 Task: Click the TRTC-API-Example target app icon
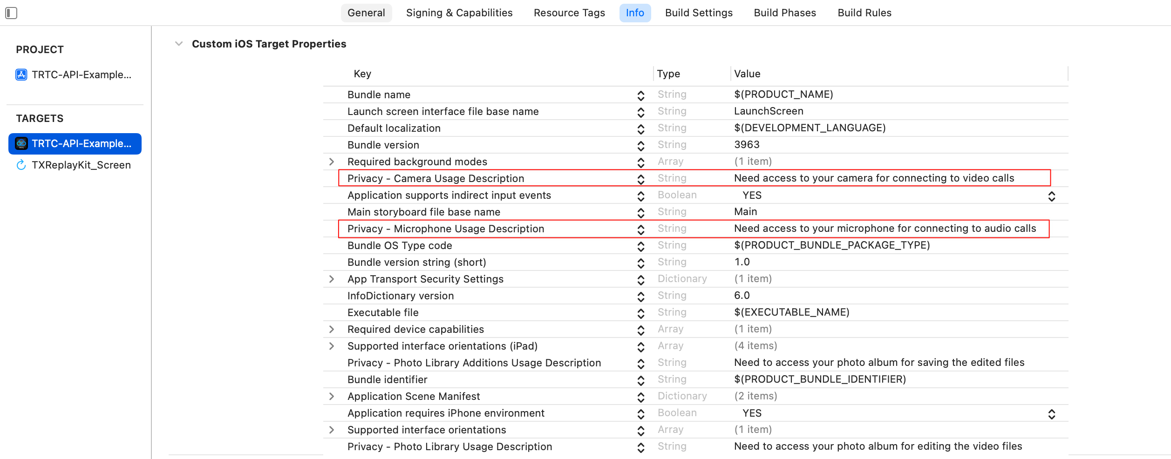pos(21,143)
